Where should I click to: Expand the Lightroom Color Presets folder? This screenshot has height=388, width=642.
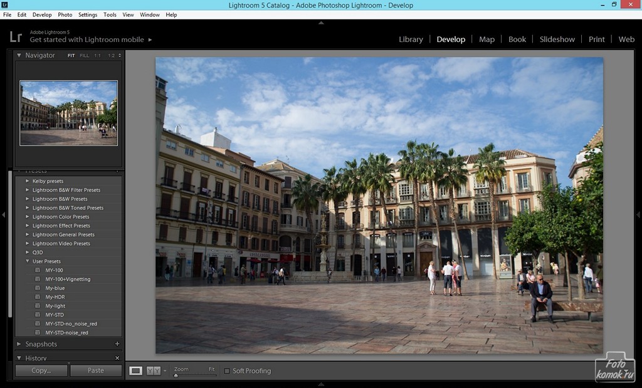click(28, 216)
